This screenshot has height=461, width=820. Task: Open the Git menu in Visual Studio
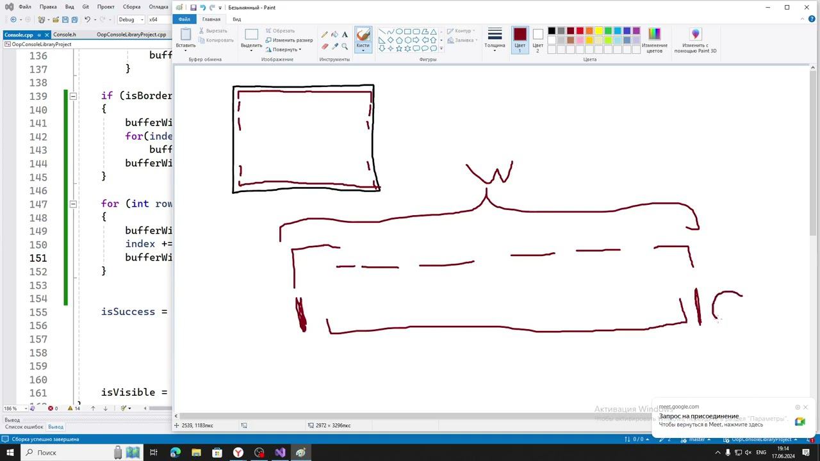coord(86,7)
